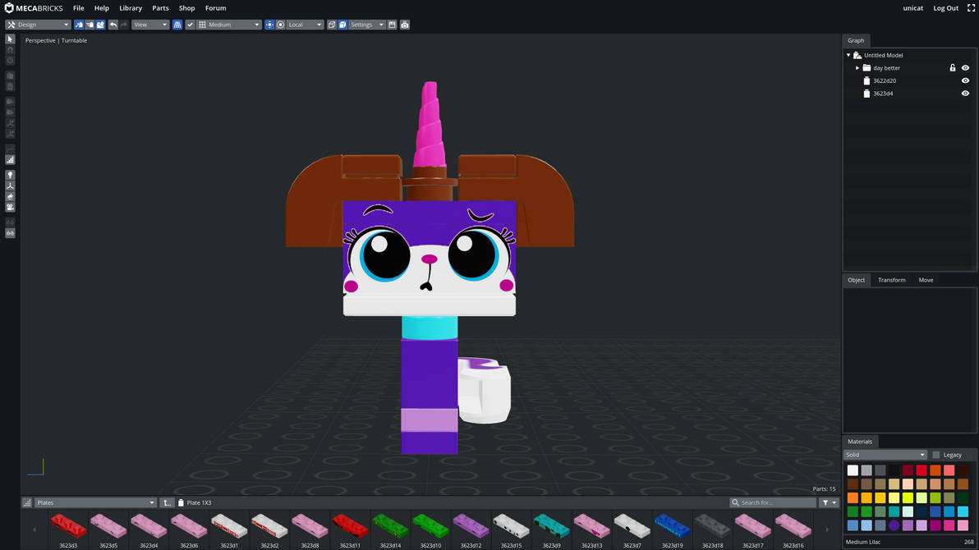The width and height of the screenshot is (979, 550).
Task: Toggle visibility of day better folder
Action: [965, 68]
